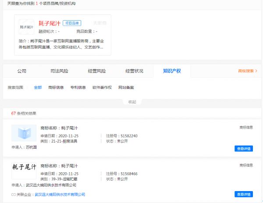Viewport: 263px width, 203px height.
Task: Select the 知识产权 tab
Action: tap(171, 71)
